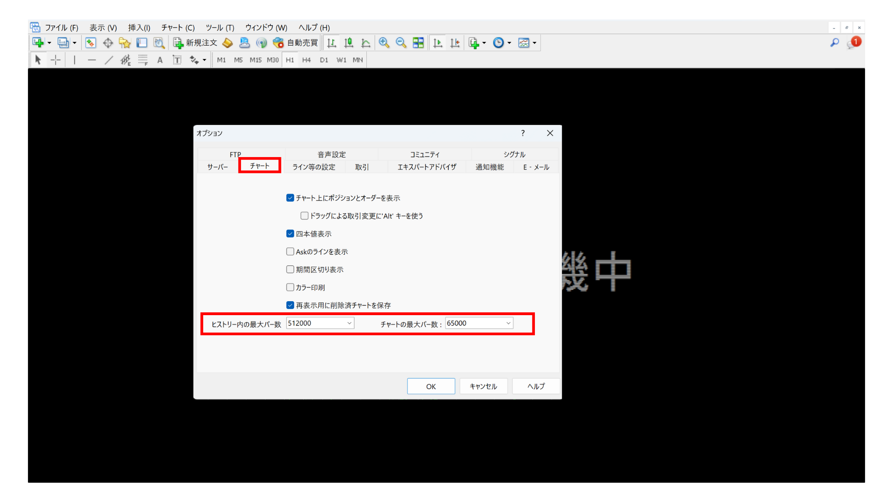Open the chart max bars dropdown
This screenshot has height=502, width=893.
pyautogui.click(x=508, y=323)
